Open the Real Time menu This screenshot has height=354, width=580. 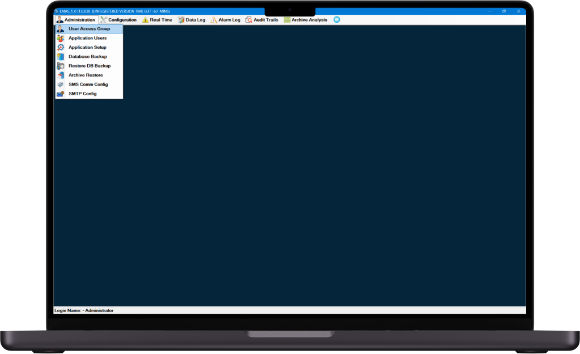(x=157, y=20)
